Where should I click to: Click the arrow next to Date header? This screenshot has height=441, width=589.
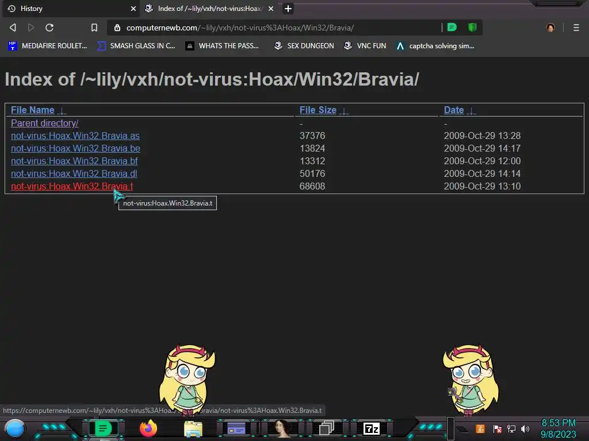pyautogui.click(x=472, y=111)
